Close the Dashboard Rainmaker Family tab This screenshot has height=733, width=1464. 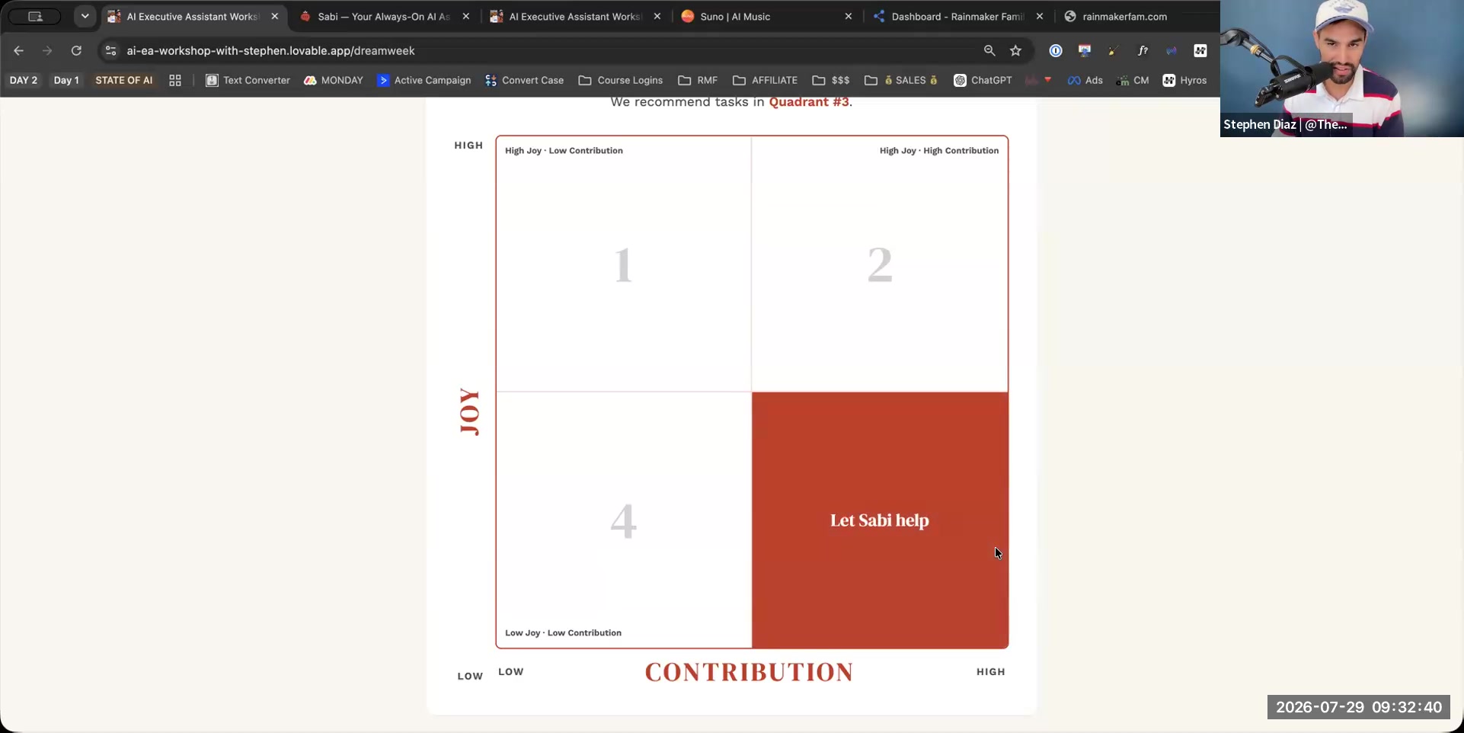click(1040, 16)
